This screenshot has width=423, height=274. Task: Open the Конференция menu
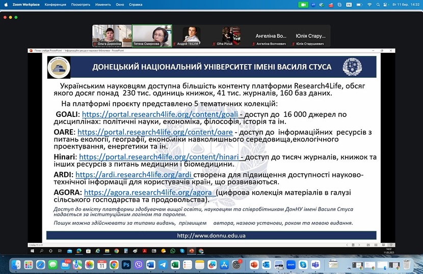56,5
